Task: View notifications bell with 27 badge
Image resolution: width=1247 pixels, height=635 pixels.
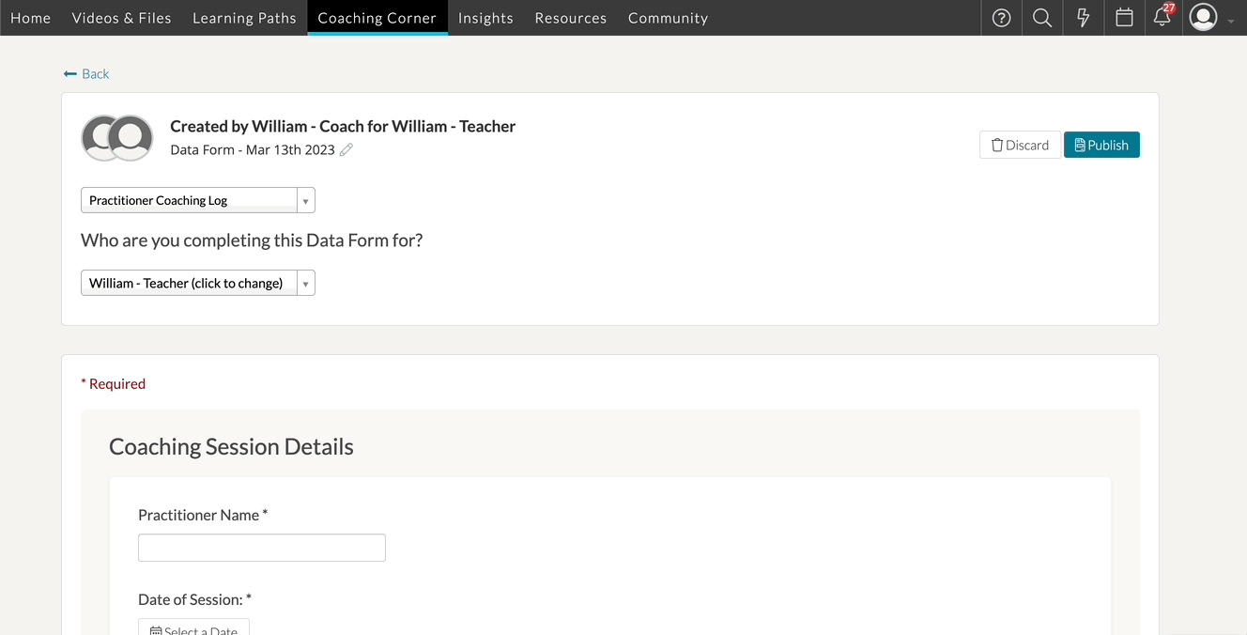Action: 1162,17
